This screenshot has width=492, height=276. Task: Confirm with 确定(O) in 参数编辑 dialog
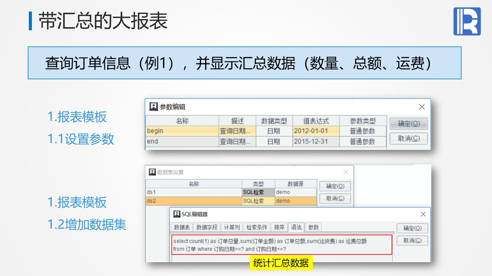409,124
